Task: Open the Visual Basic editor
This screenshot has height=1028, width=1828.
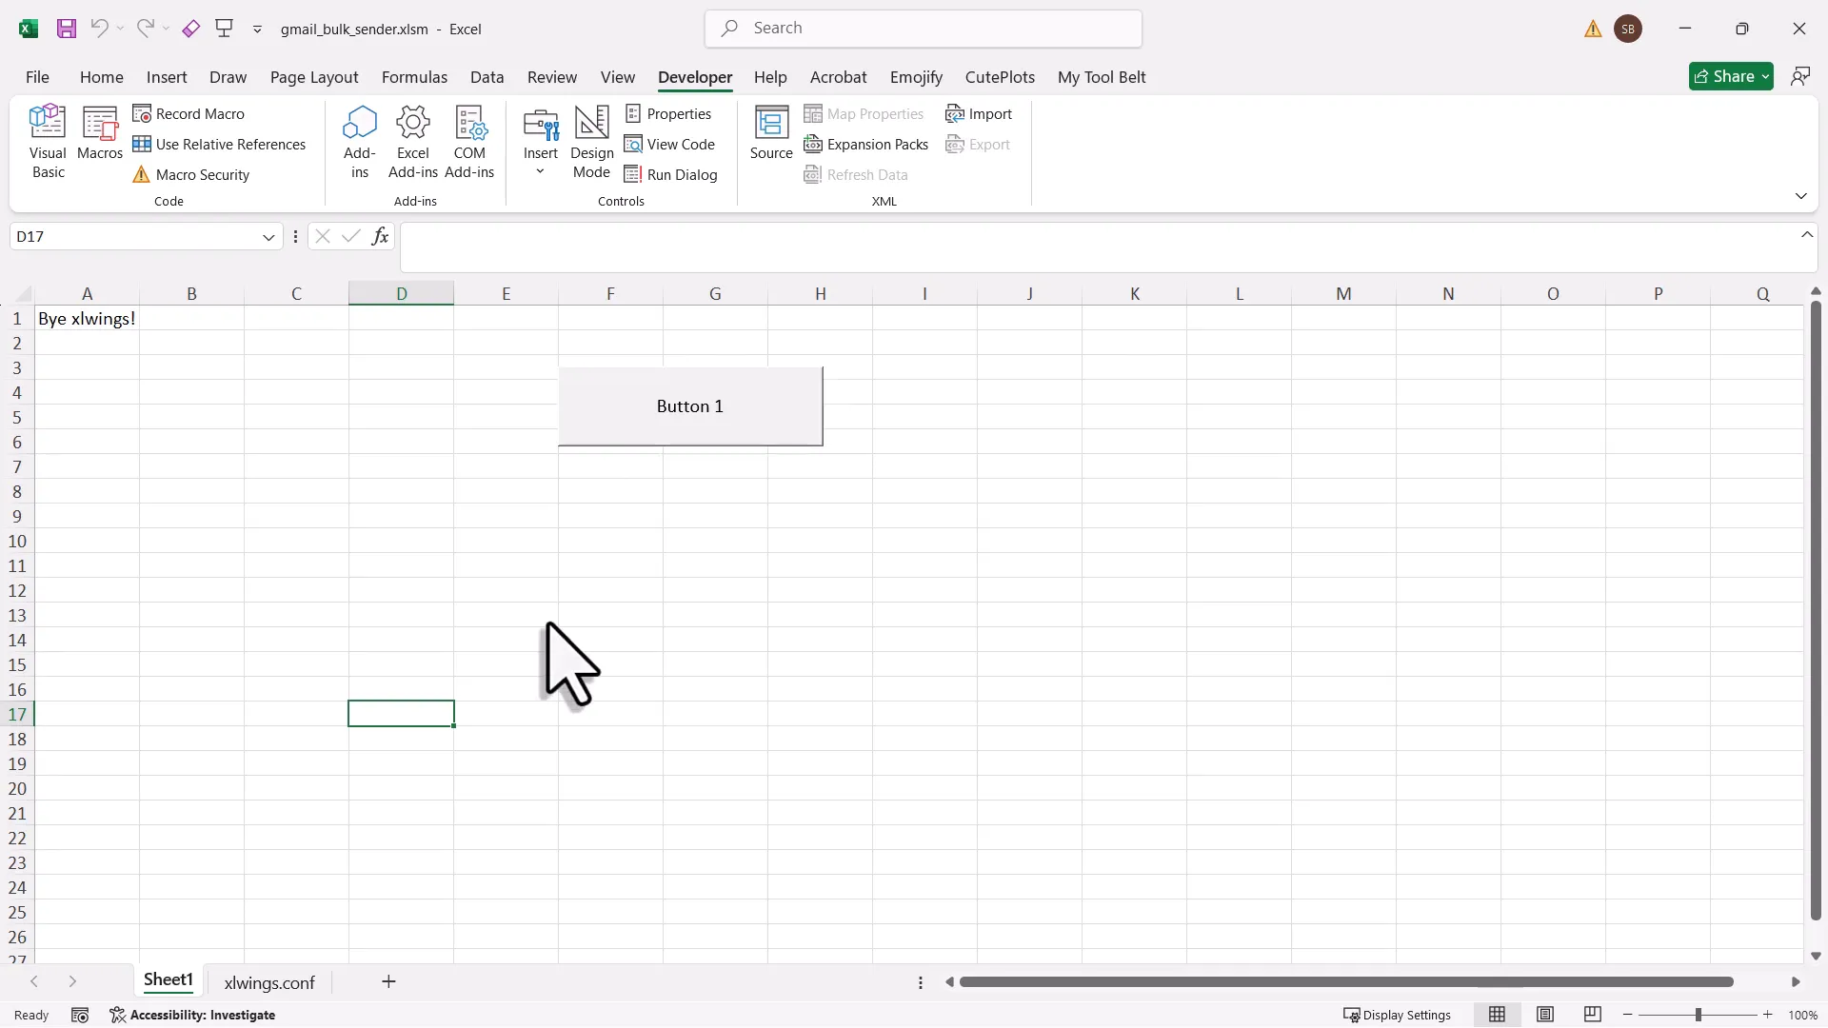Action: point(48,141)
